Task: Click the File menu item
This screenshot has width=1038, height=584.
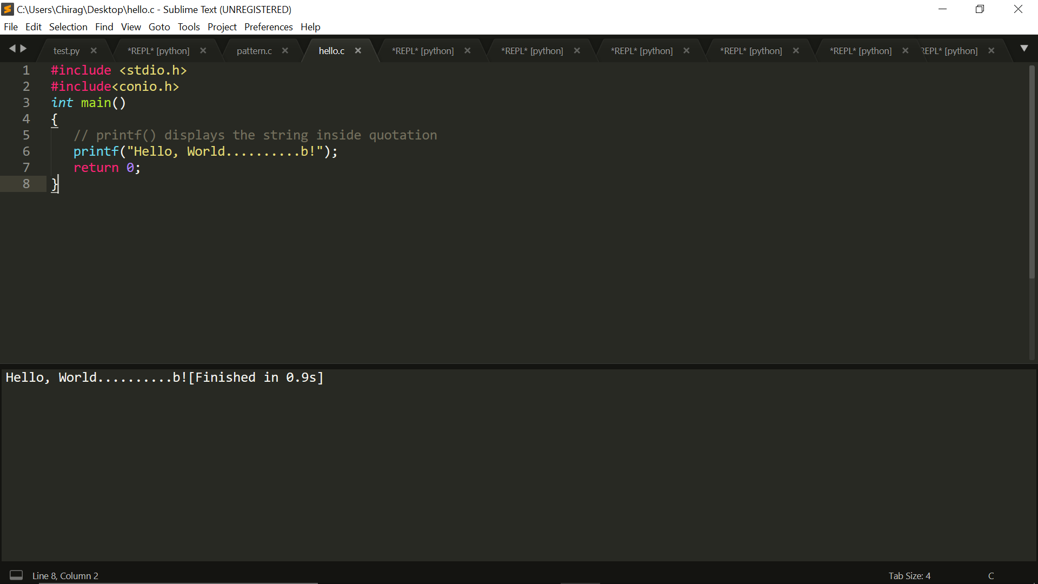Action: (x=11, y=27)
